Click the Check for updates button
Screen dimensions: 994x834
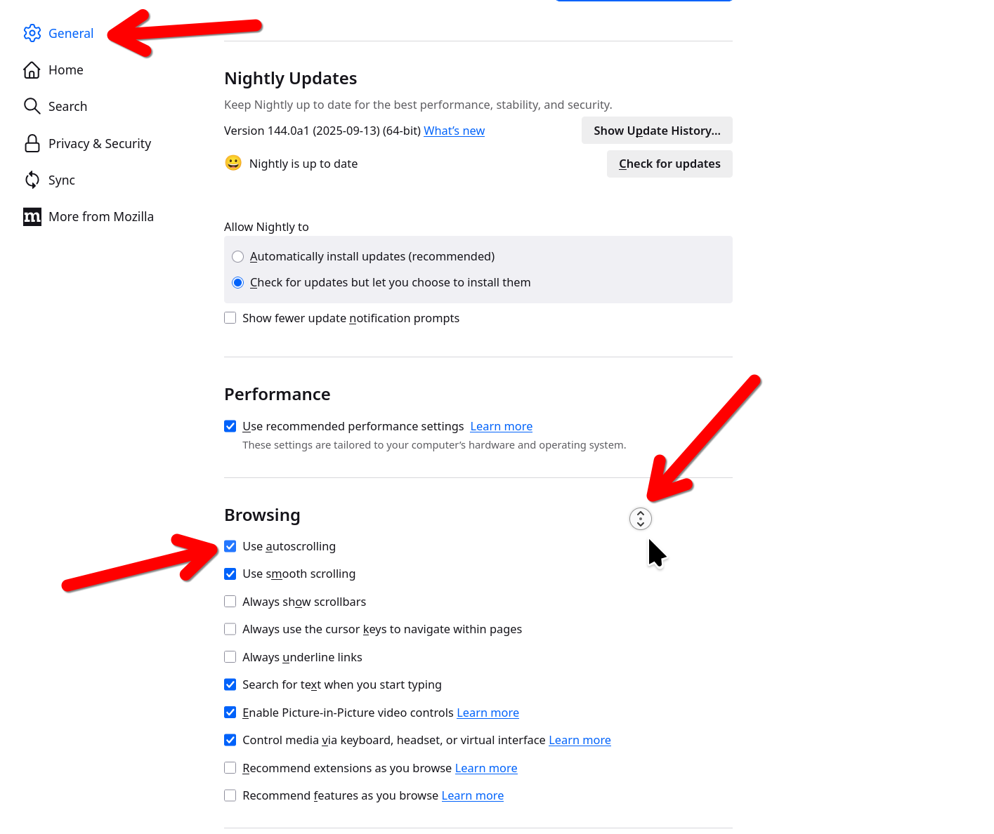[x=669, y=164]
